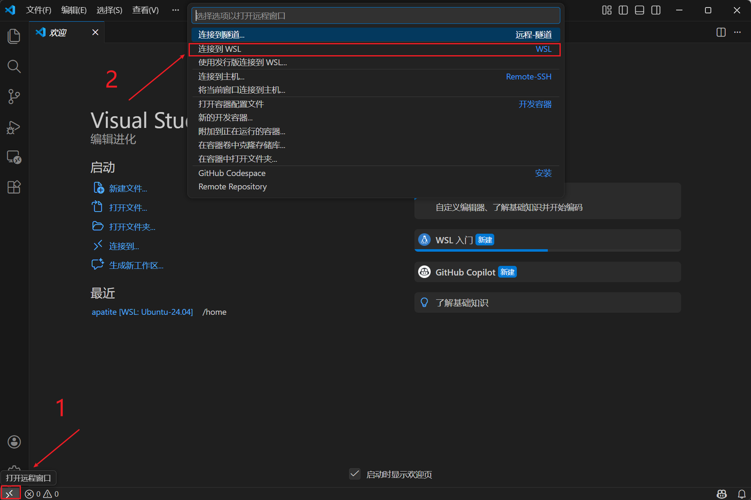Screen dimensions: 751x500
Task: Toggle the secondary side bar
Action: click(656, 10)
